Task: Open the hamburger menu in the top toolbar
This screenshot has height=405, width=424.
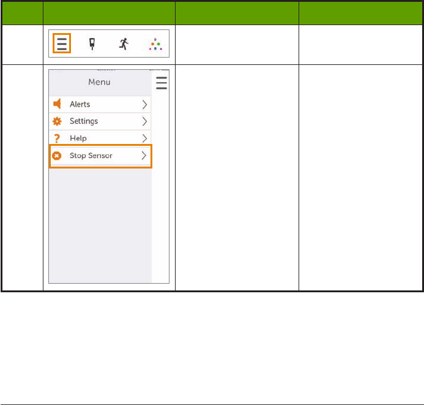Action: [62, 44]
